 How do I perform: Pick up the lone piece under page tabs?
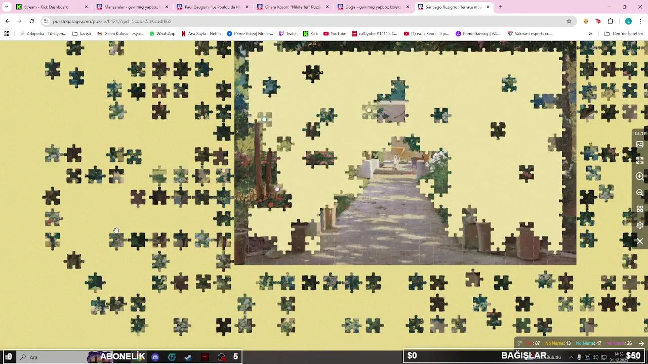click(312, 74)
